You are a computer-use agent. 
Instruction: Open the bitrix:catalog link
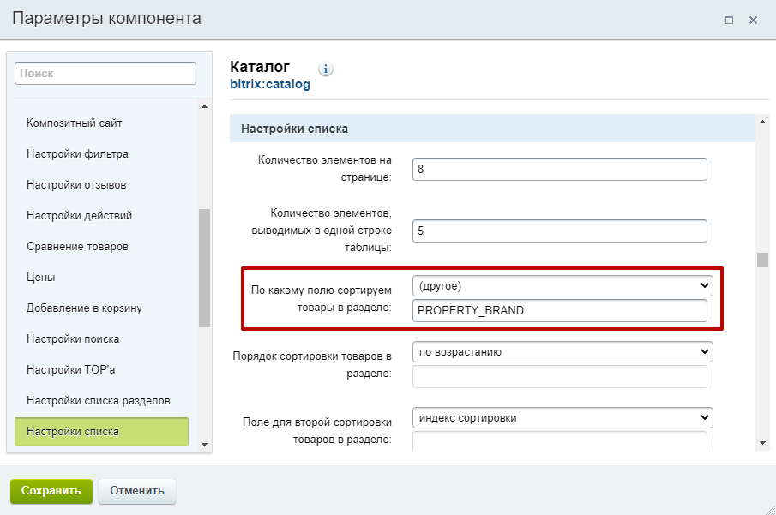point(270,84)
